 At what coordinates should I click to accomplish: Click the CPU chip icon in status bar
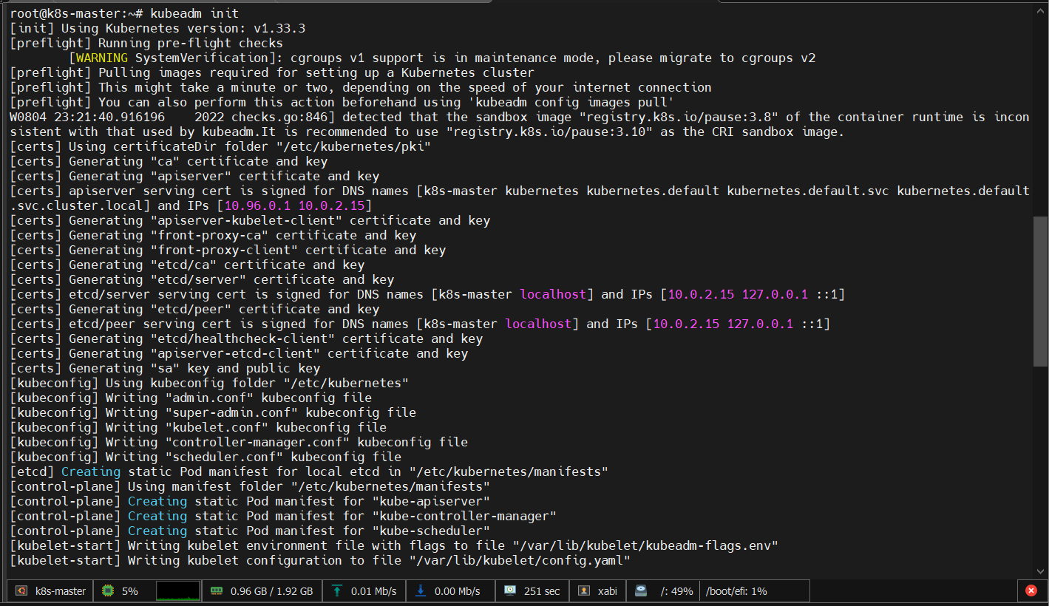109,591
